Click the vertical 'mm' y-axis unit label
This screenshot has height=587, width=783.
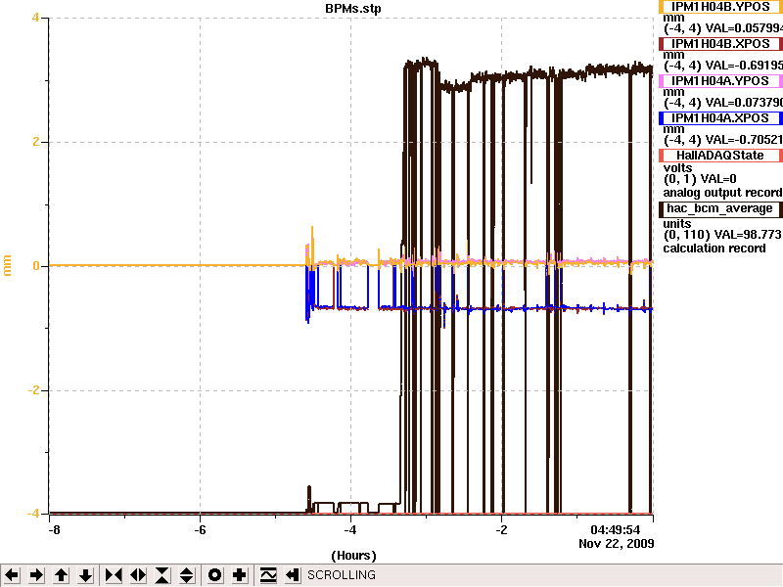(8, 265)
